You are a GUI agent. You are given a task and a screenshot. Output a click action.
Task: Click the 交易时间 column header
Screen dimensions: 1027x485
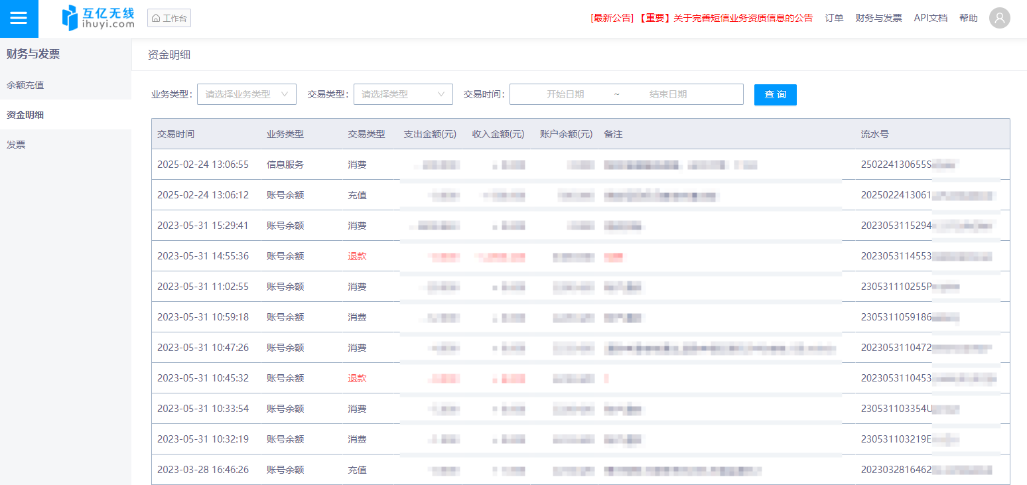click(176, 134)
